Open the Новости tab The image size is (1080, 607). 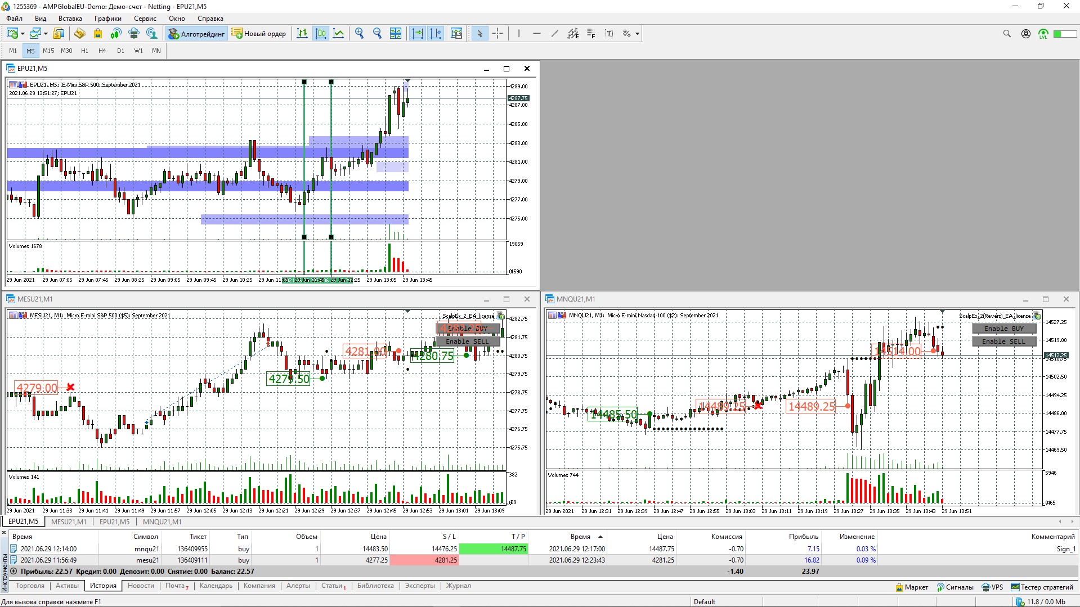click(x=141, y=586)
